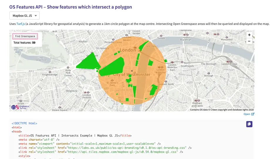The height and width of the screenshot is (159, 272).
Task: Click the Sloane Square station icon
Action: [x=60, y=107]
